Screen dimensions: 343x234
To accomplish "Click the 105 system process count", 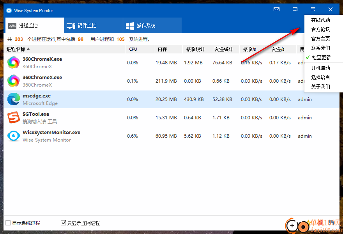I will [x=120, y=39].
